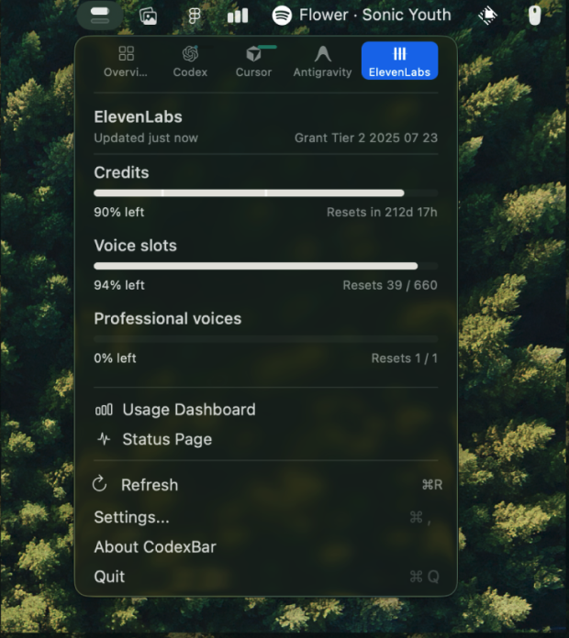Image resolution: width=569 pixels, height=638 pixels.
Task: Click the Voice slots section title
Action: point(135,246)
